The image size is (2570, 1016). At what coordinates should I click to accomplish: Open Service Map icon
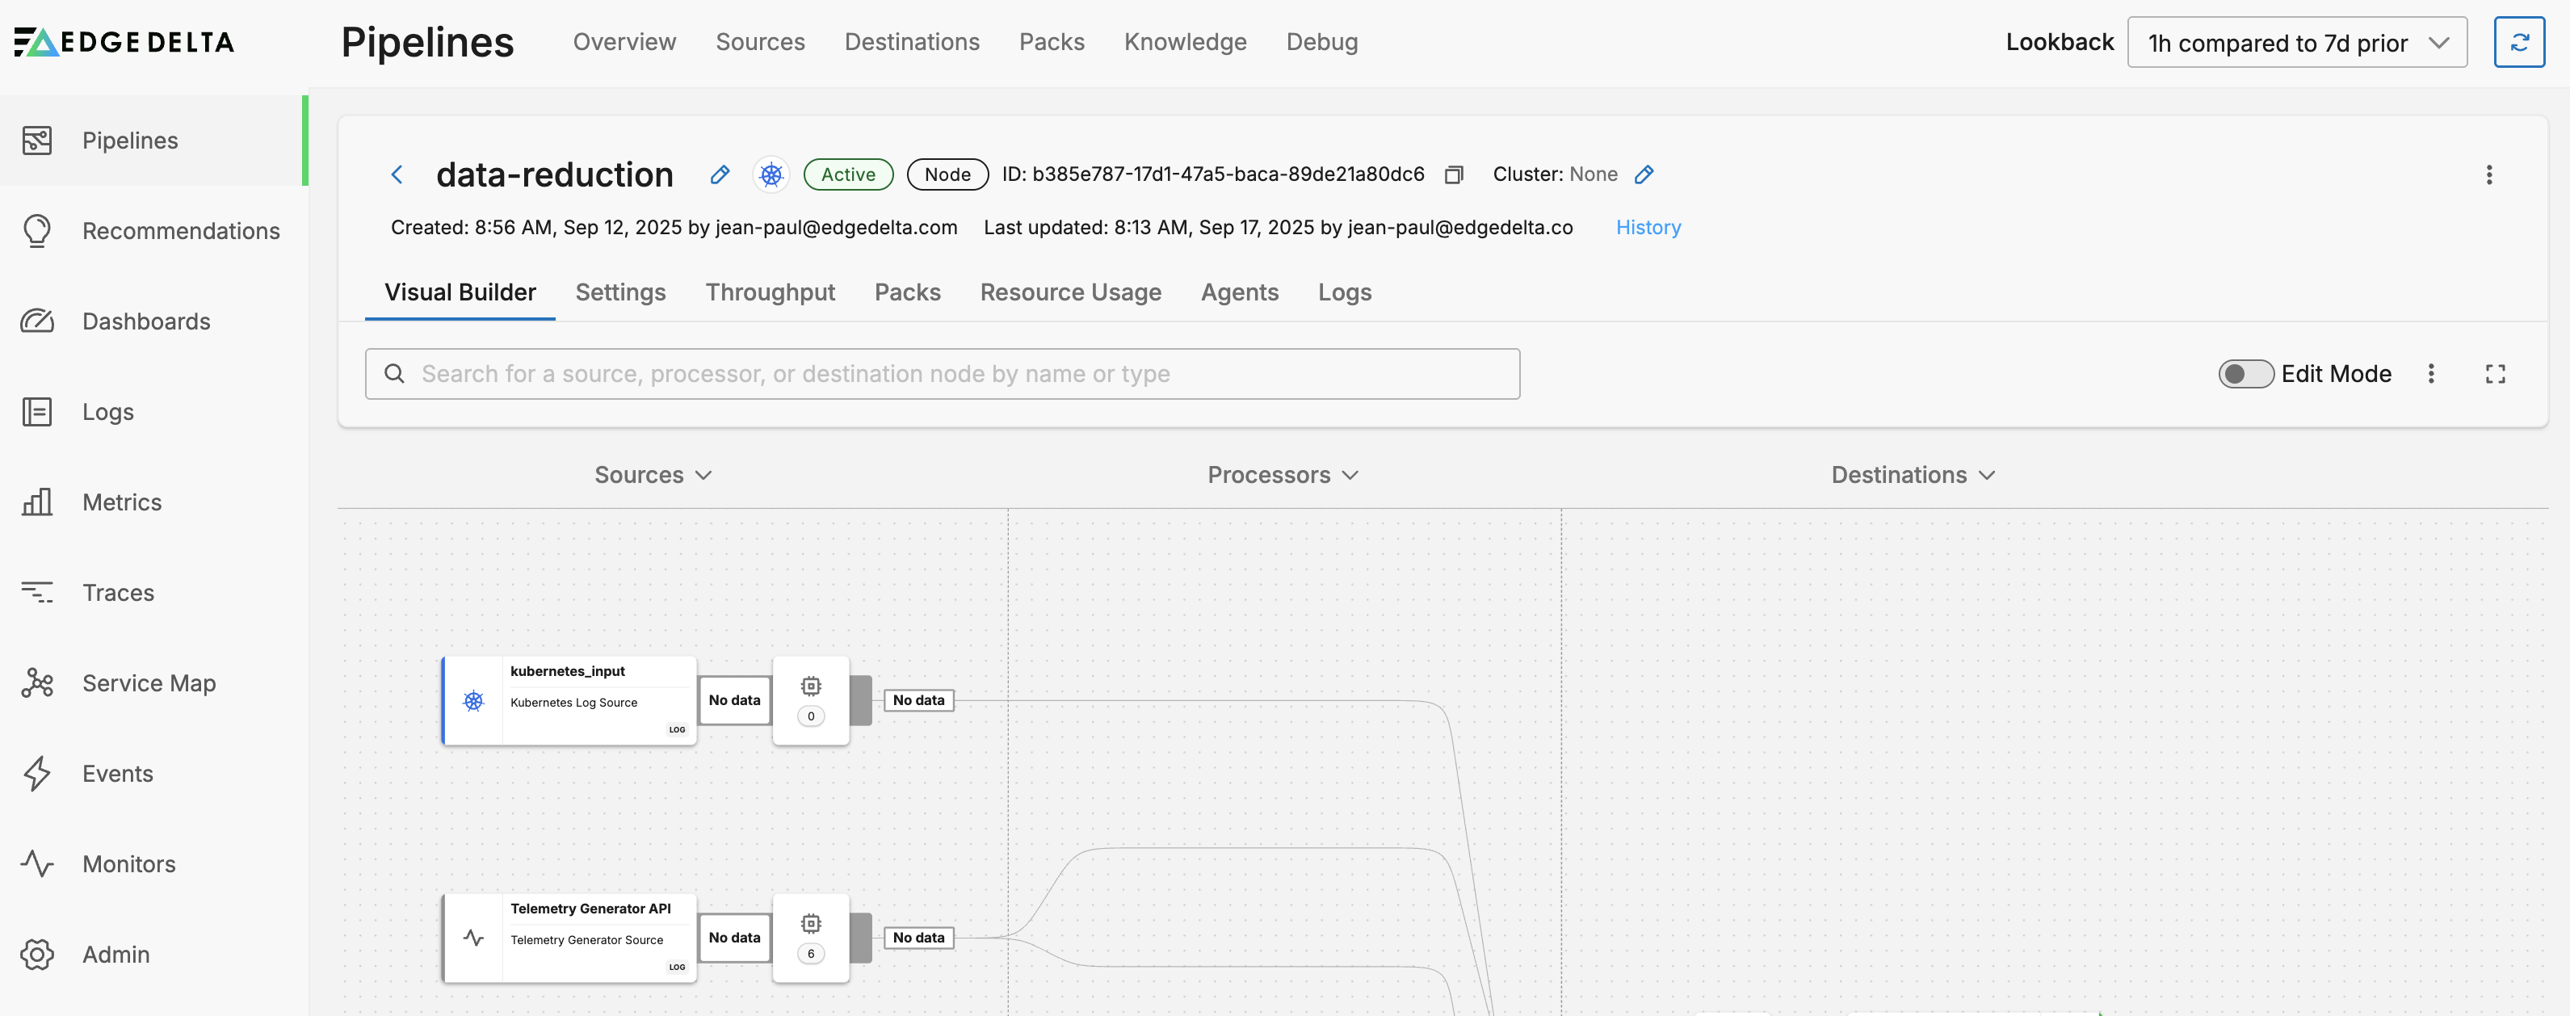click(x=37, y=683)
